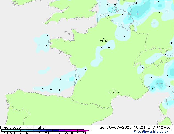Click the '50' legend scale label
This screenshot has width=174, height=134.
[x=85, y=133]
